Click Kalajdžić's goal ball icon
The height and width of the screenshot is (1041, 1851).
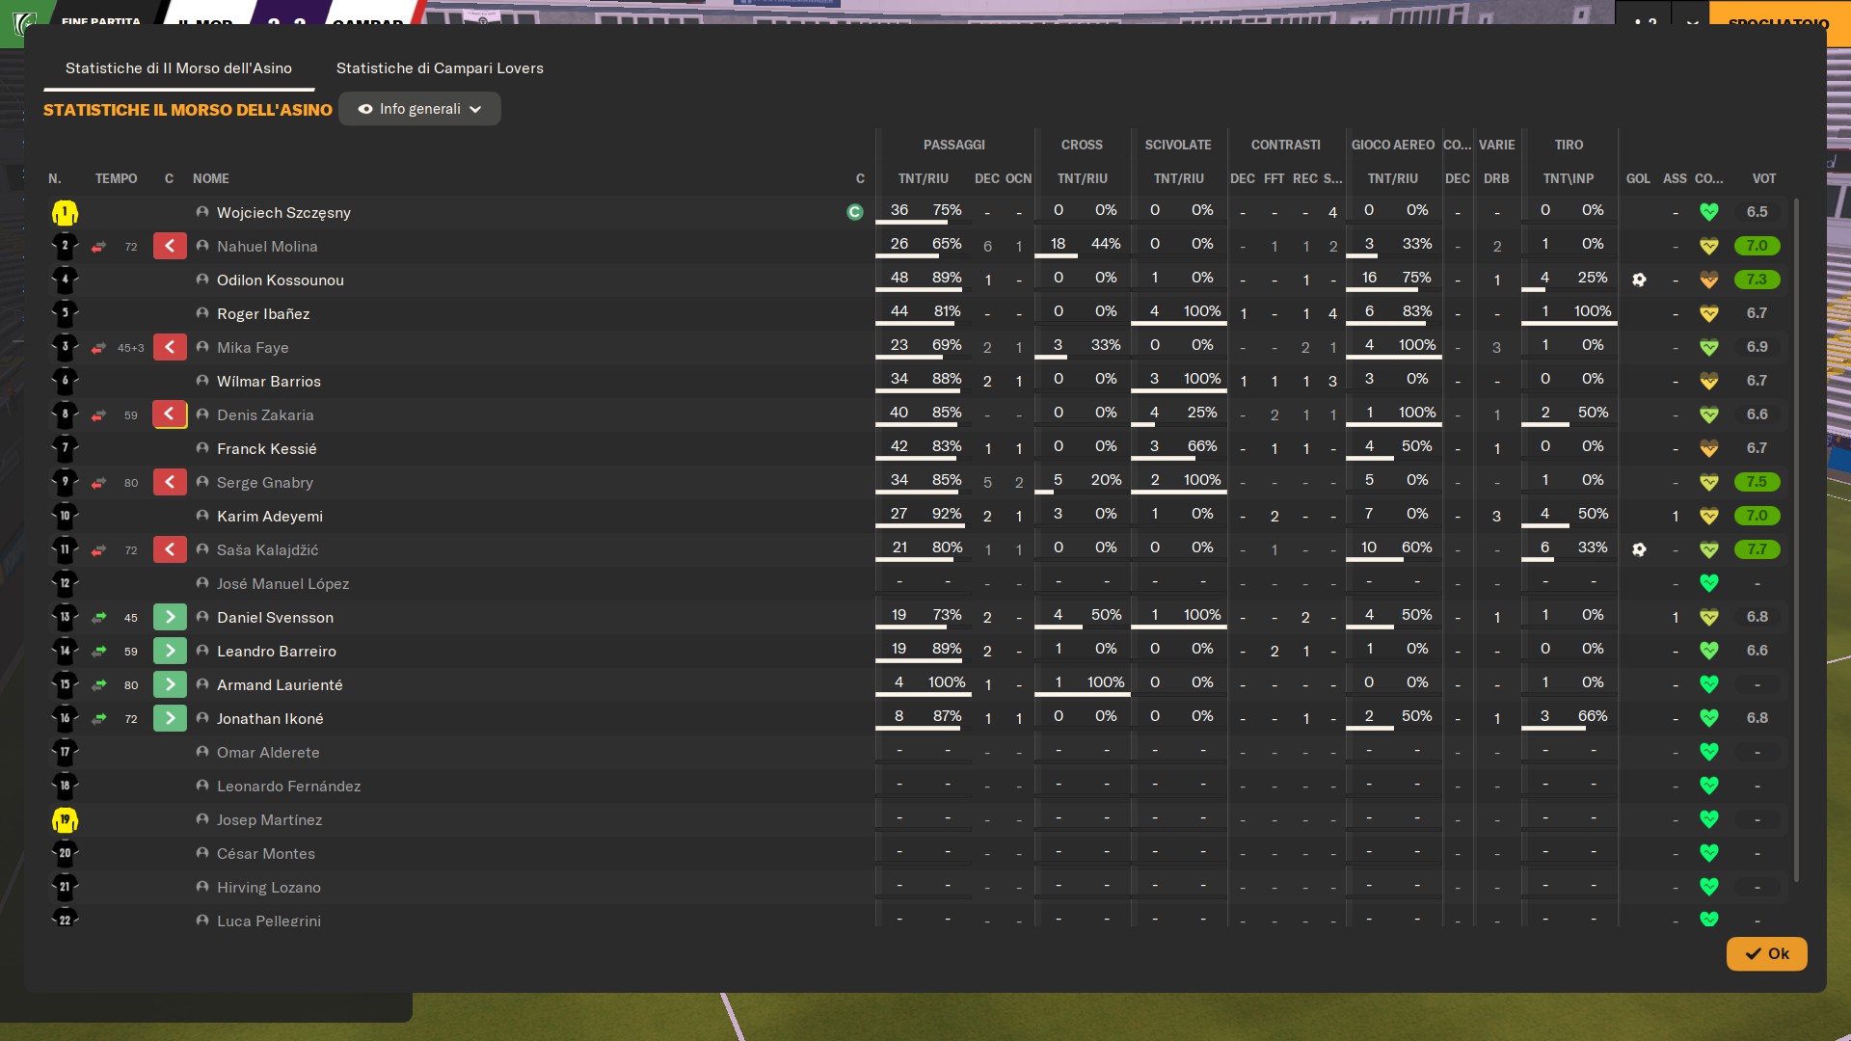1639,549
